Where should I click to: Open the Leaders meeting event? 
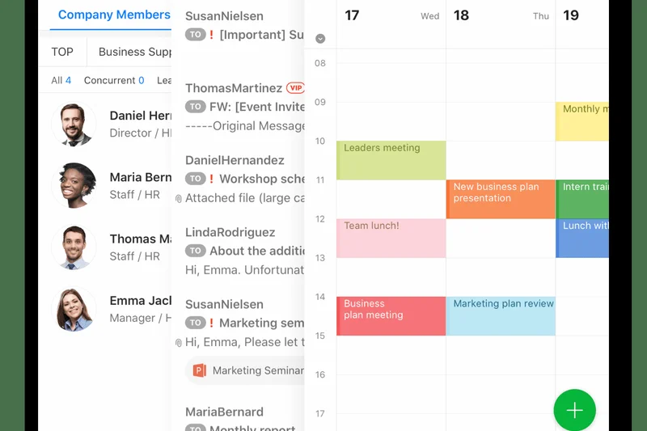point(391,160)
